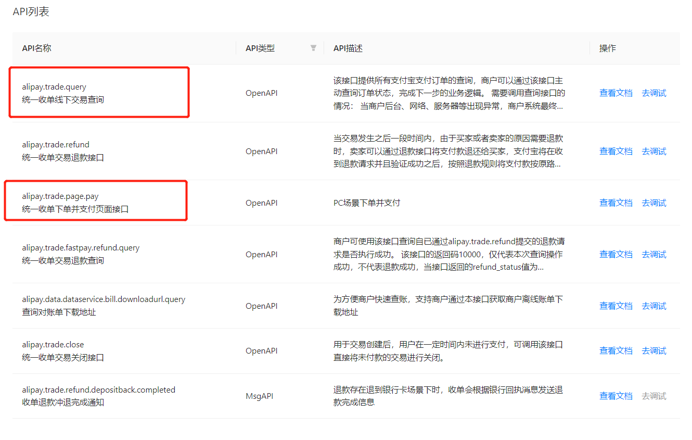
Task: Click the 为方便商户快速查账 description text
Action: tap(448, 306)
